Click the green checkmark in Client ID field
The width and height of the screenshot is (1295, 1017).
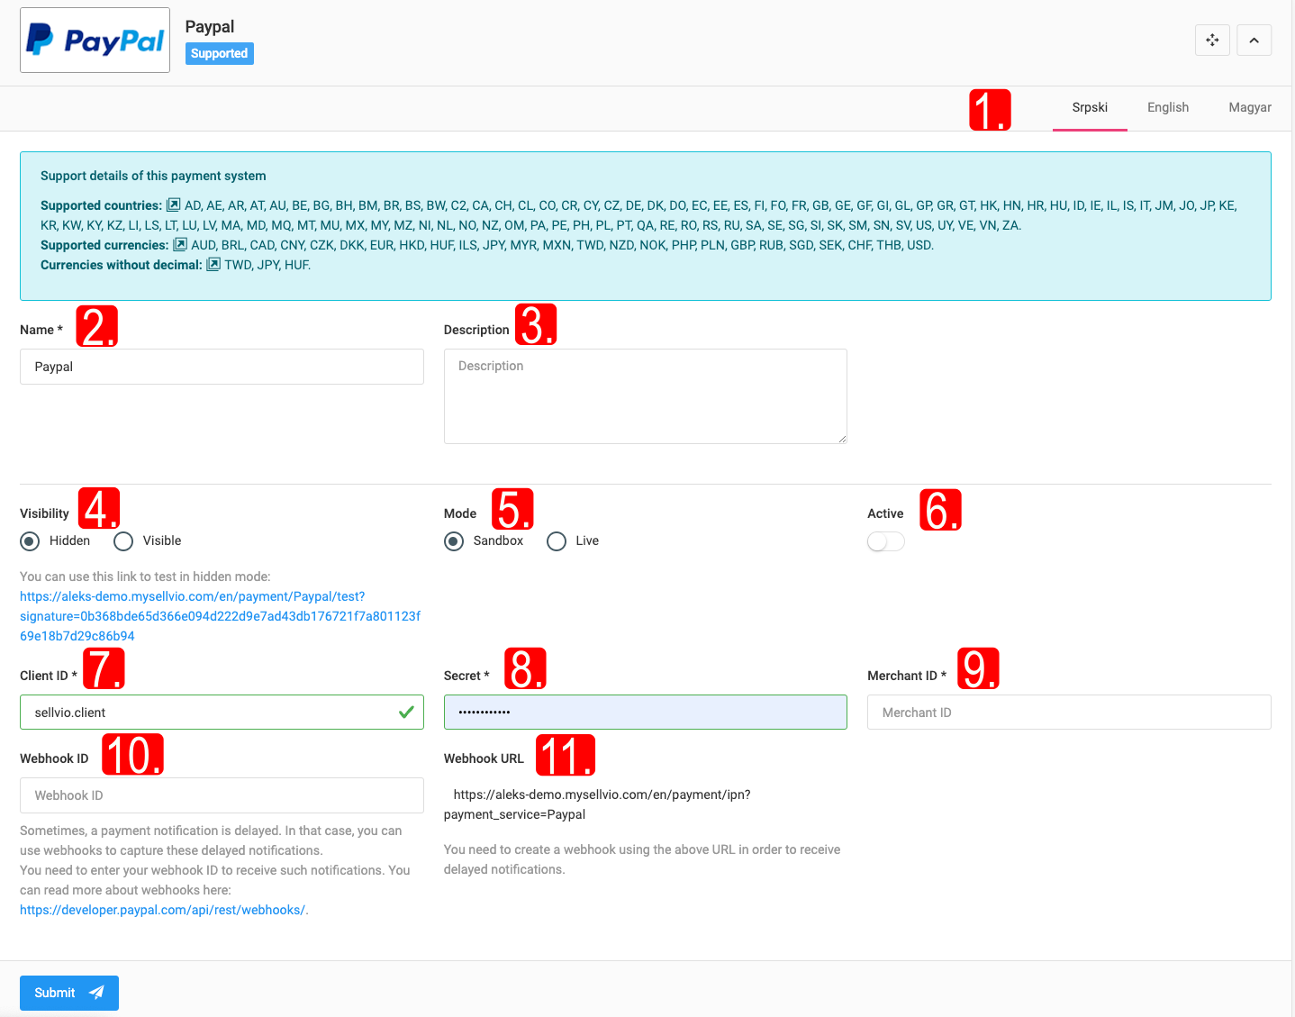pyautogui.click(x=406, y=713)
